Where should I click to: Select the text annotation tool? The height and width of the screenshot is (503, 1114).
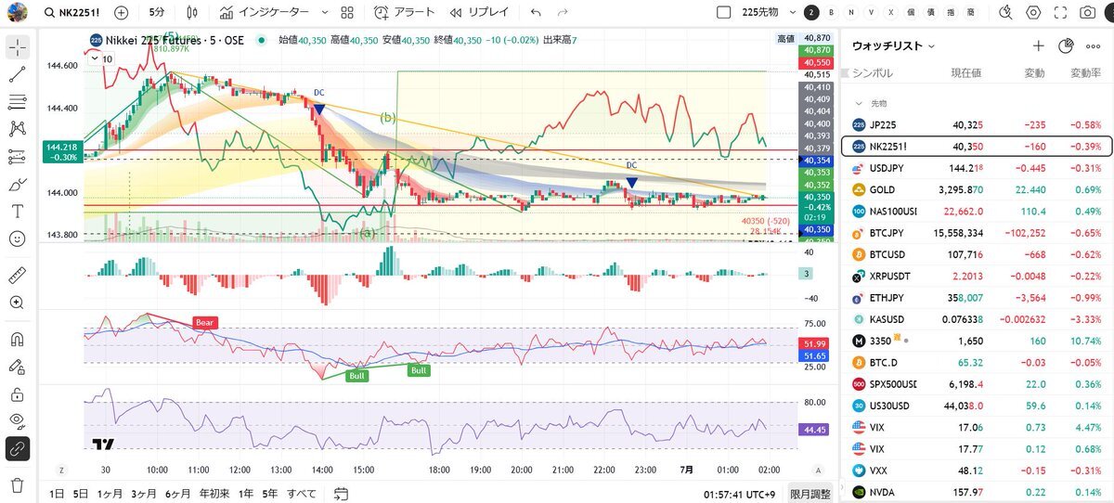pyautogui.click(x=18, y=212)
